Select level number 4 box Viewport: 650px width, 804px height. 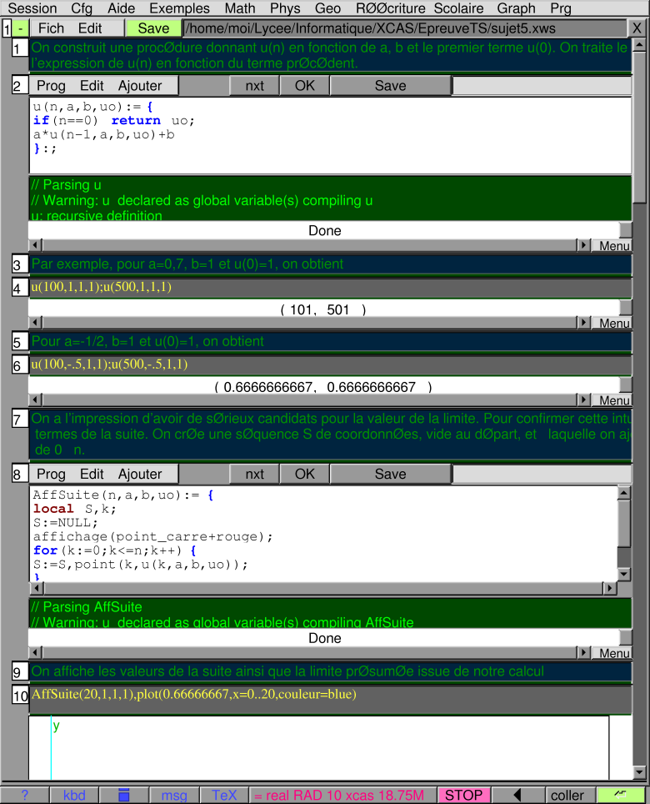click(20, 289)
